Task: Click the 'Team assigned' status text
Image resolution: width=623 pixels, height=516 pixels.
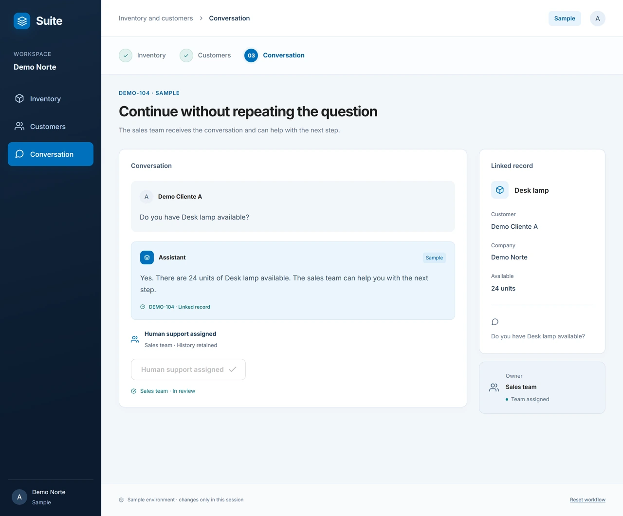Action: pos(530,400)
